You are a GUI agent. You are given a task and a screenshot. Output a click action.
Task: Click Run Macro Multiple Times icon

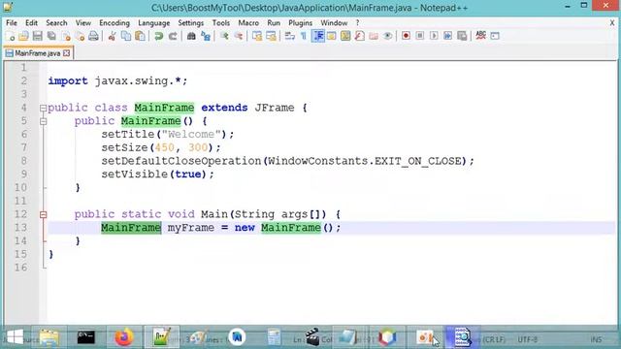[447, 36]
